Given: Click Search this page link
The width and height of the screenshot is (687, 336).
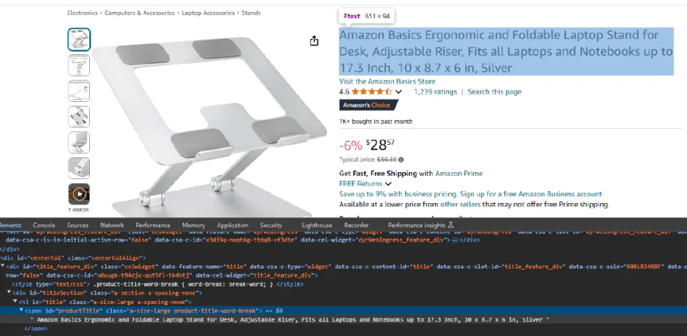Looking at the screenshot, I should pyautogui.click(x=494, y=92).
